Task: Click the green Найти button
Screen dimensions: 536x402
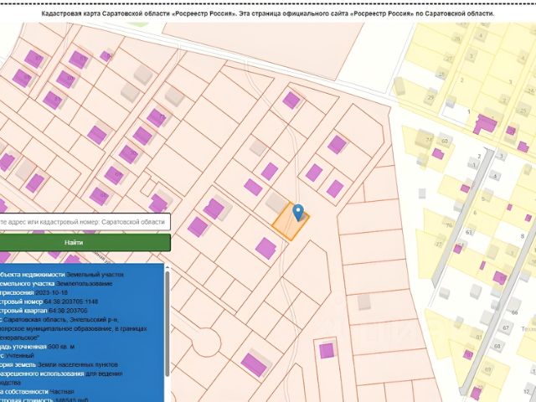Action: pyautogui.click(x=85, y=242)
